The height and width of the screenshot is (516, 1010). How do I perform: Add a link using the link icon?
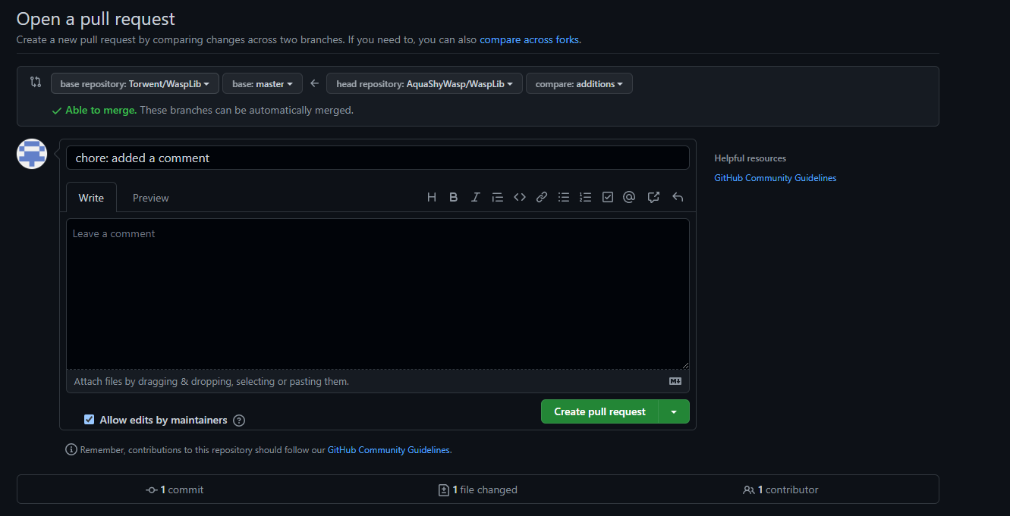pyautogui.click(x=542, y=197)
